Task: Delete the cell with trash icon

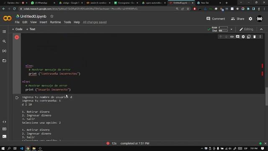Action: click(255, 37)
